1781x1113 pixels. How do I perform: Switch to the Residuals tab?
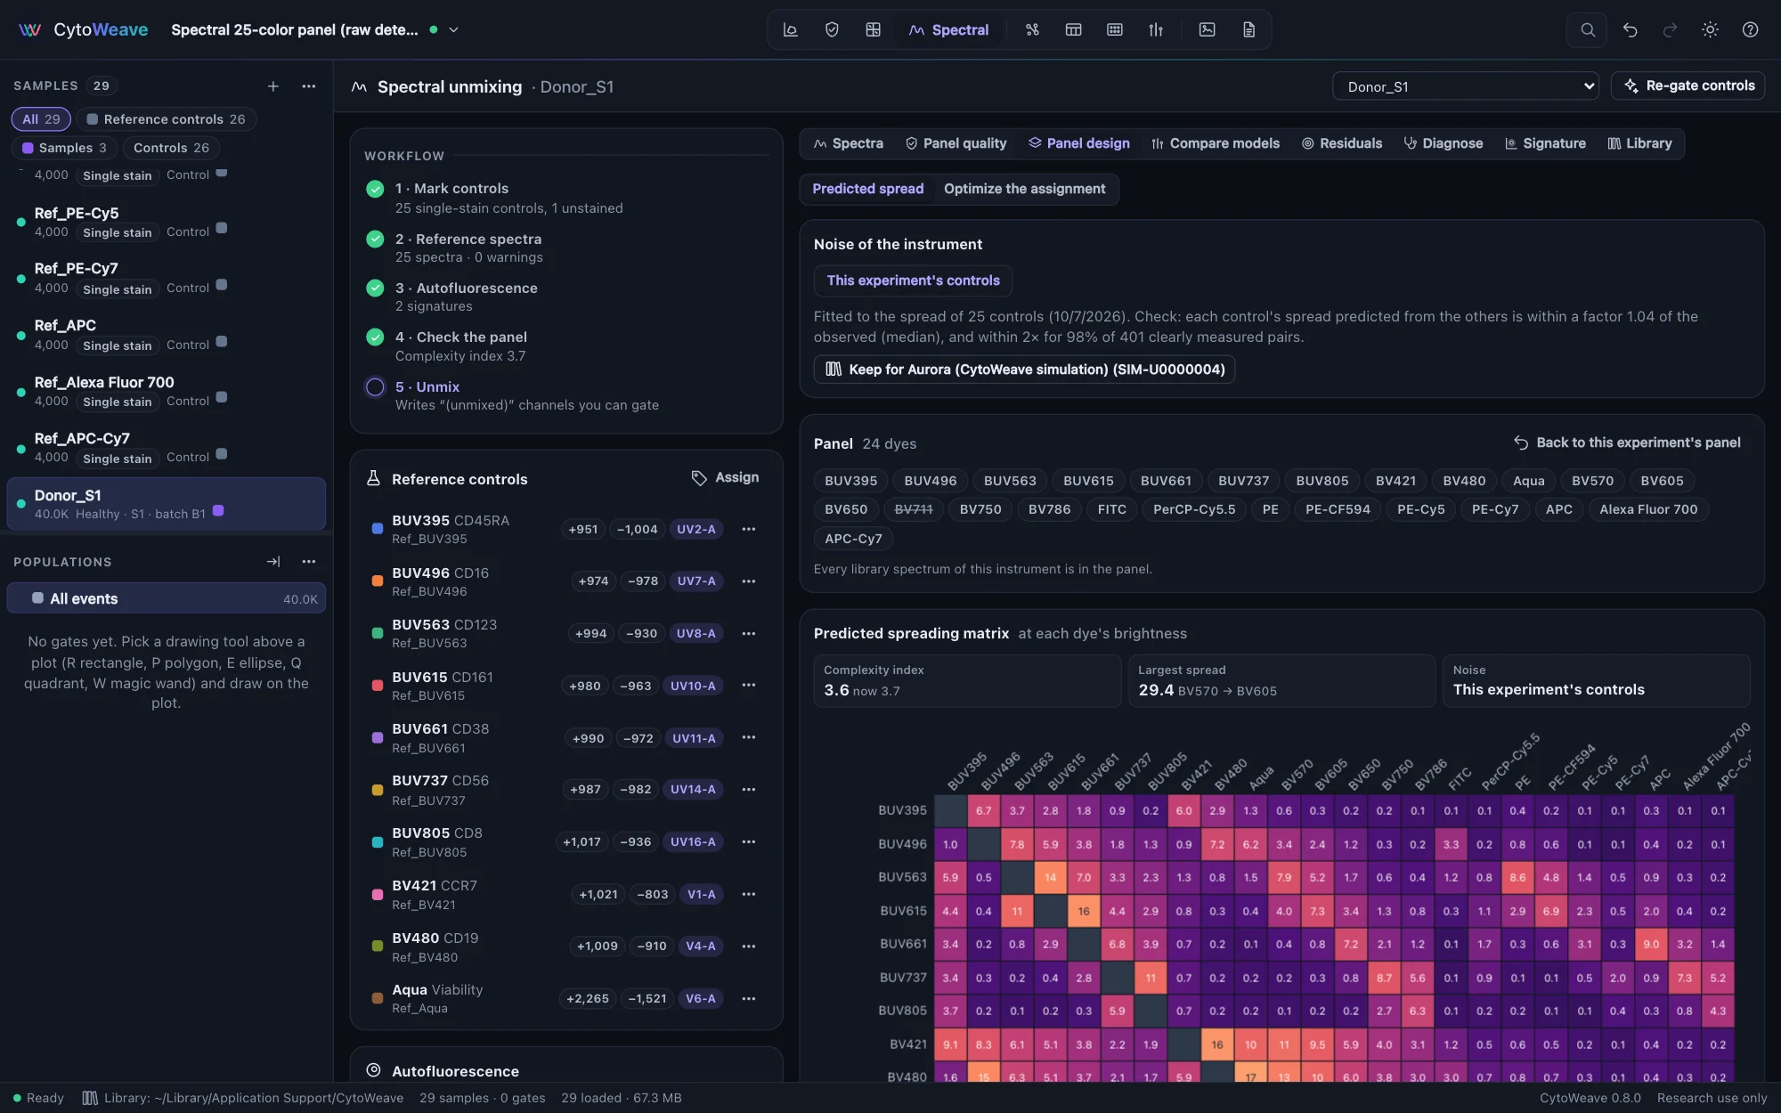click(1342, 143)
